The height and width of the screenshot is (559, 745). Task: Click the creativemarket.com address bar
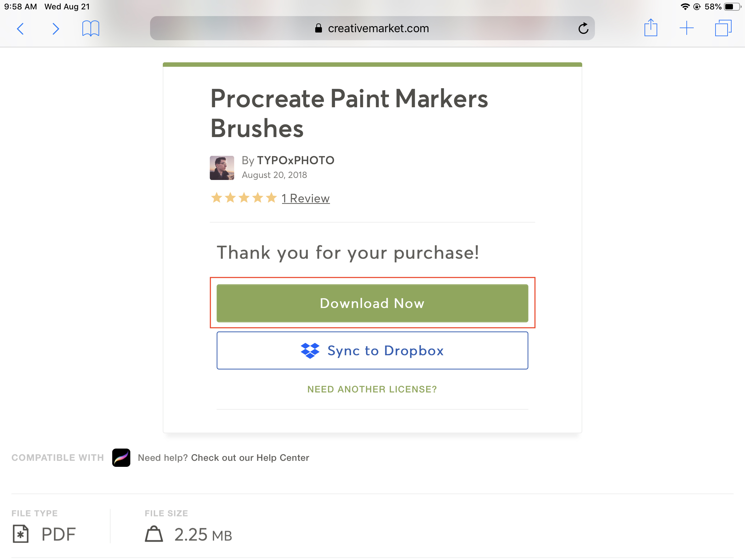tap(372, 28)
